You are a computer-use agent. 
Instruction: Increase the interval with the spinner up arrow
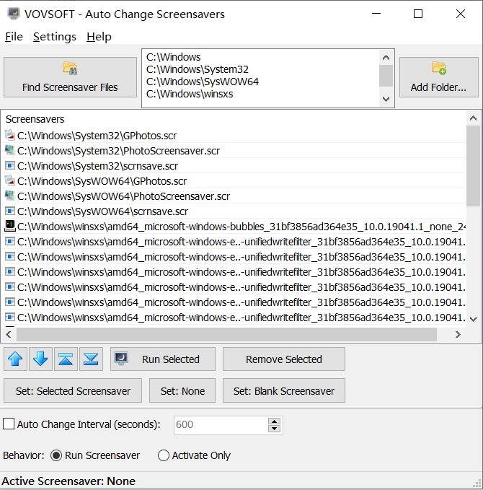click(x=274, y=421)
